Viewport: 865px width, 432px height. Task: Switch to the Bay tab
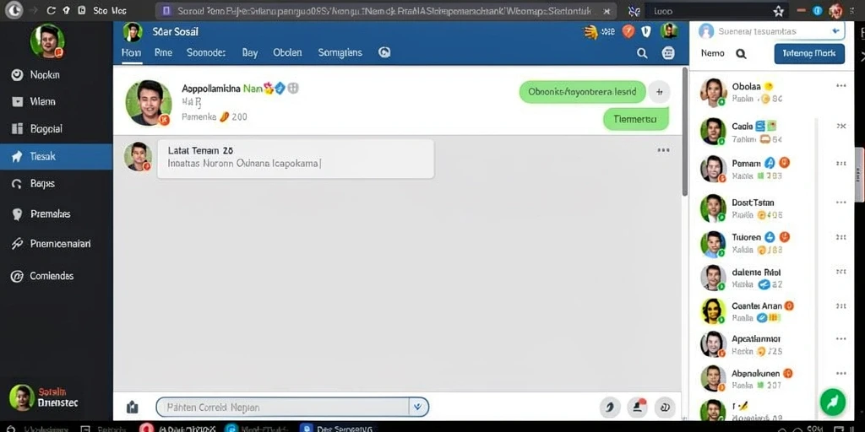(x=250, y=53)
